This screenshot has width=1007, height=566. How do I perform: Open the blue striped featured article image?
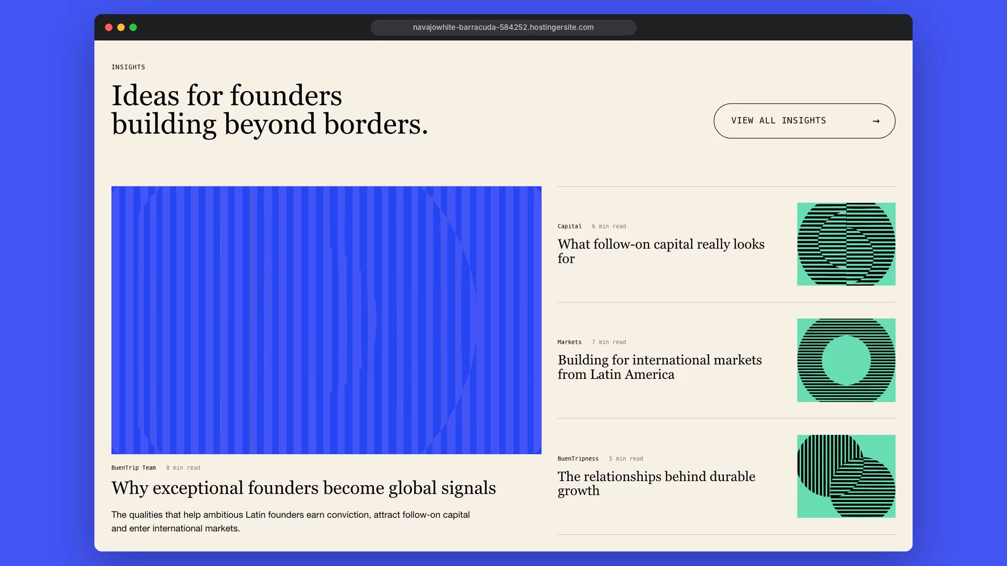(326, 320)
